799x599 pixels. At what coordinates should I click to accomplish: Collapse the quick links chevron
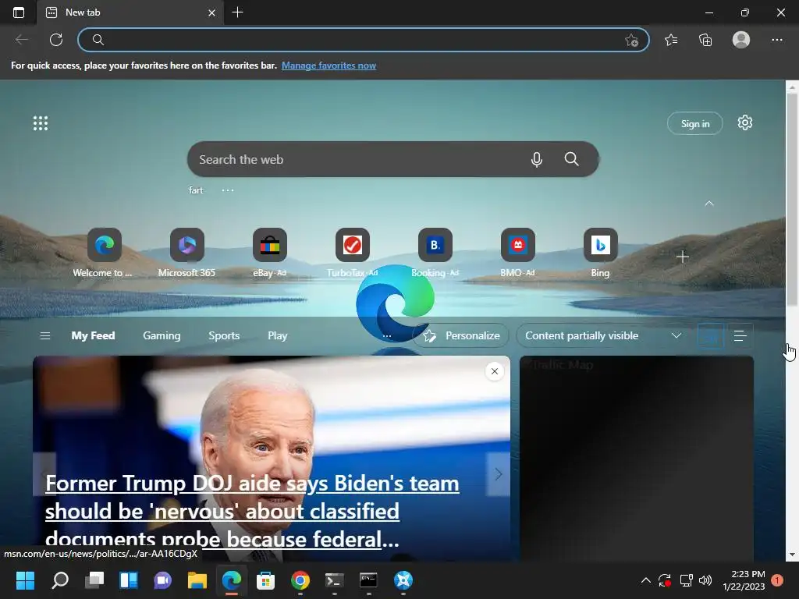(708, 204)
